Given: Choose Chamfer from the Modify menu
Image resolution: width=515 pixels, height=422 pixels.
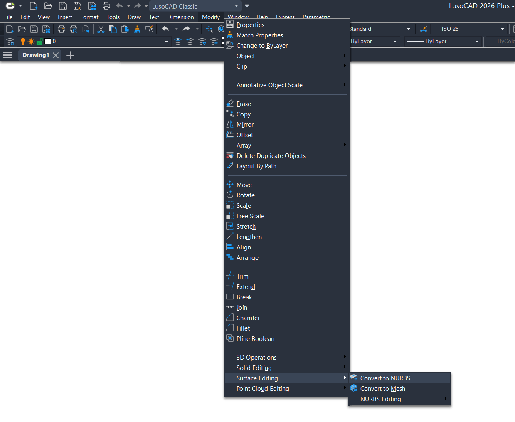Looking at the screenshot, I should pos(287,318).
